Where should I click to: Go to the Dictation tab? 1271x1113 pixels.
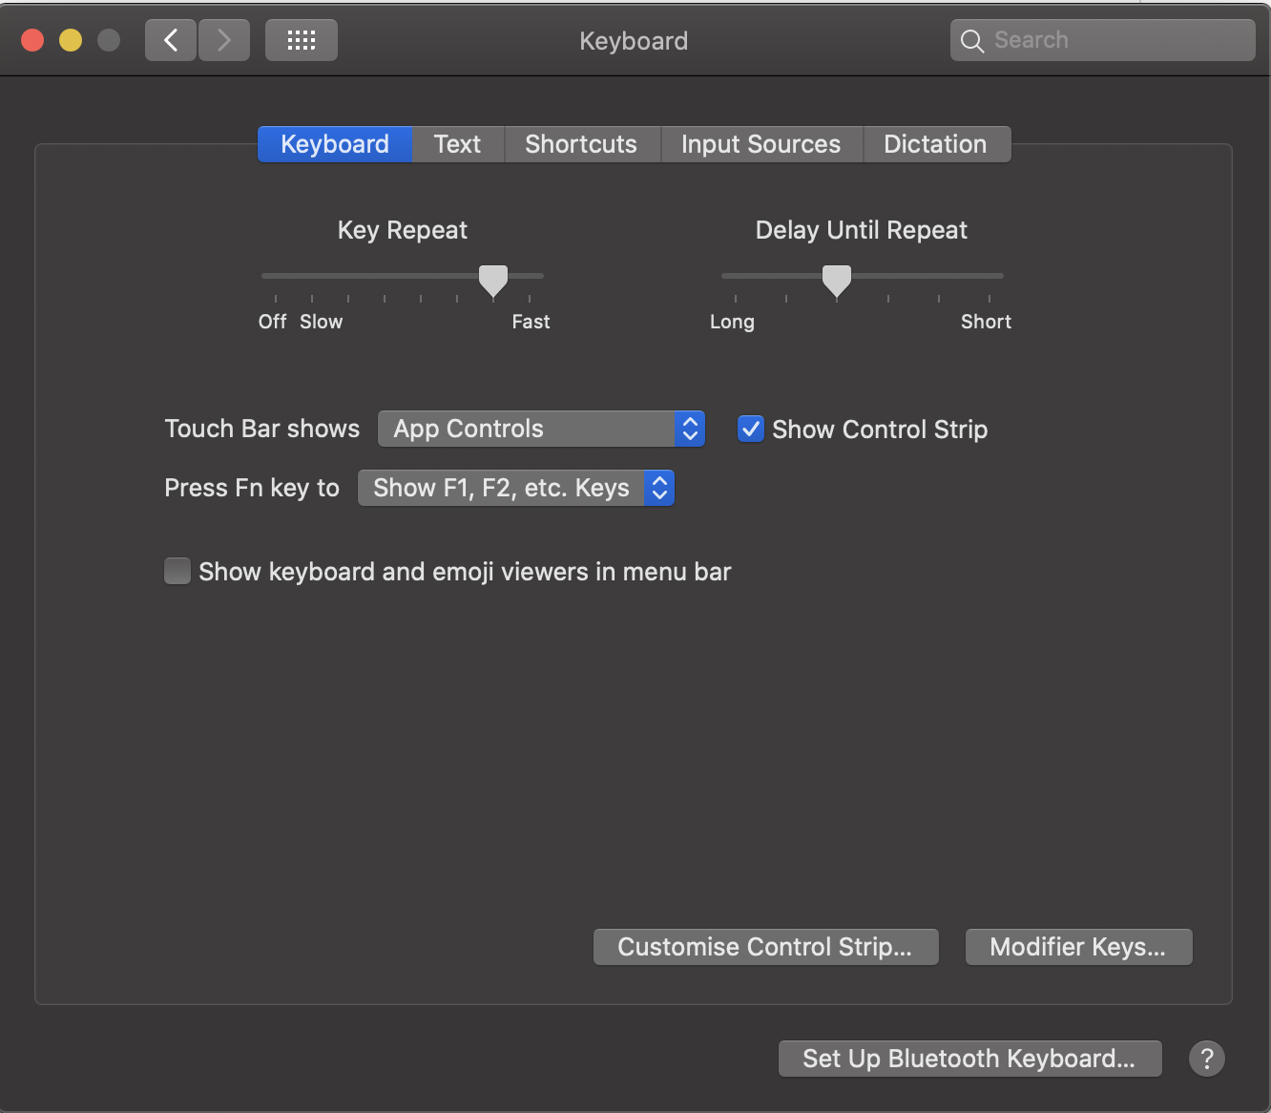point(935,144)
